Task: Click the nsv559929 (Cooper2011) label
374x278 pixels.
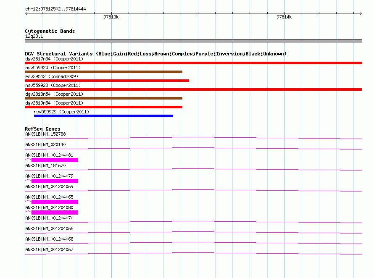Action: pyautogui.click(x=61, y=112)
